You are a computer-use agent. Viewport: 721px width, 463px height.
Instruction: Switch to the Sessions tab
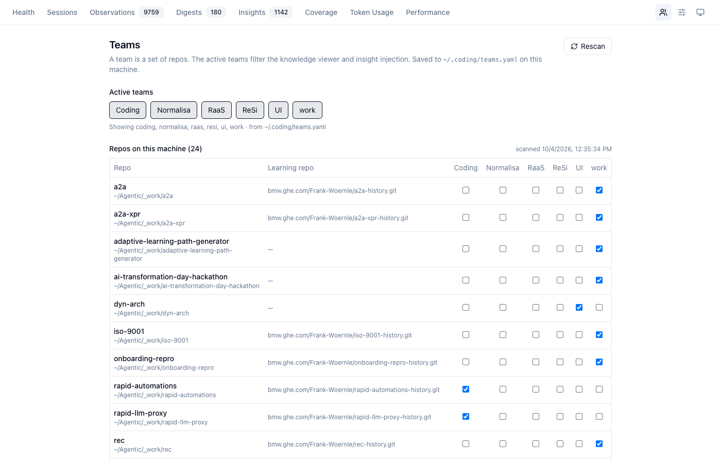tap(62, 12)
